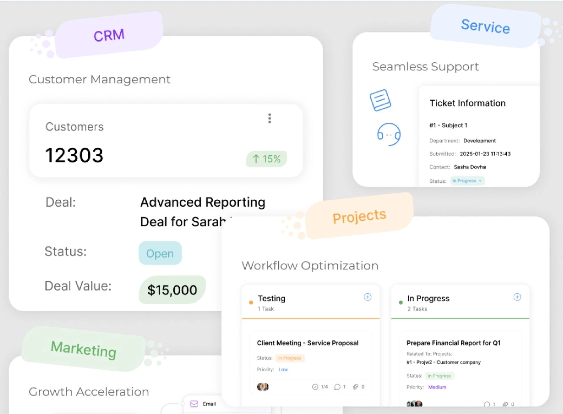Click the headset support icon
563x414 pixels.
(x=389, y=135)
